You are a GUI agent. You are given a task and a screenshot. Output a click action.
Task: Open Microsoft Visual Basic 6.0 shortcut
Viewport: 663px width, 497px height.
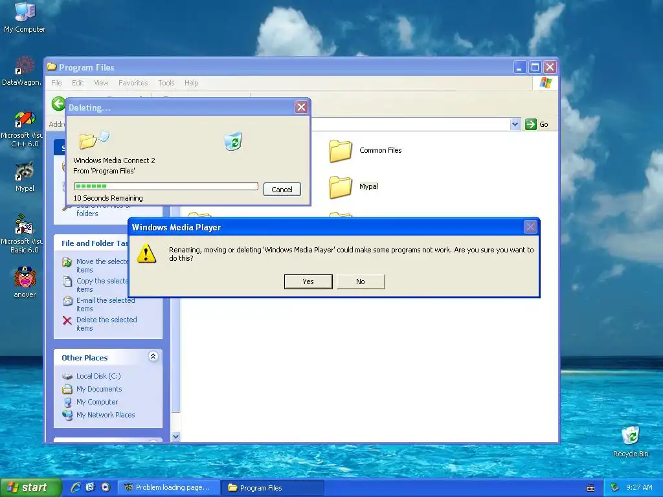21,234
